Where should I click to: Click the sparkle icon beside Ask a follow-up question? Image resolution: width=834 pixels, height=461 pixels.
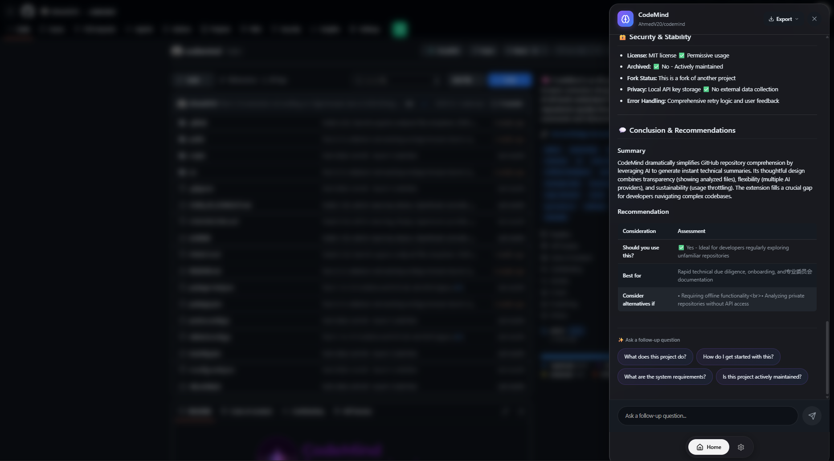click(621, 340)
